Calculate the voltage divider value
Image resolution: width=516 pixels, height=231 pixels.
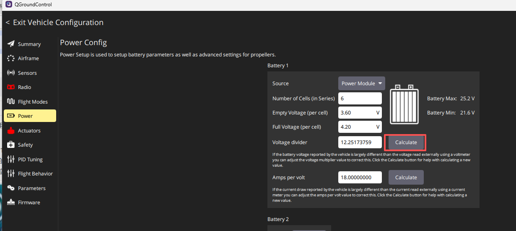tap(406, 142)
